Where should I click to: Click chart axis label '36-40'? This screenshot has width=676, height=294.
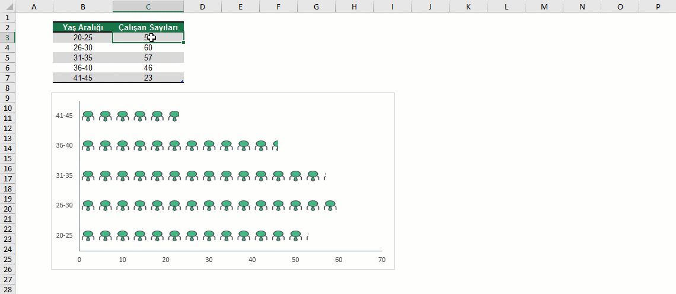point(64,145)
